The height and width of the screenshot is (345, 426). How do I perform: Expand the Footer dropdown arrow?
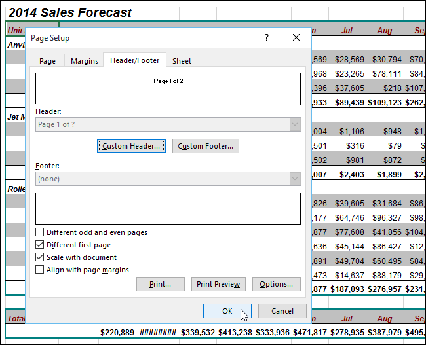(295, 179)
